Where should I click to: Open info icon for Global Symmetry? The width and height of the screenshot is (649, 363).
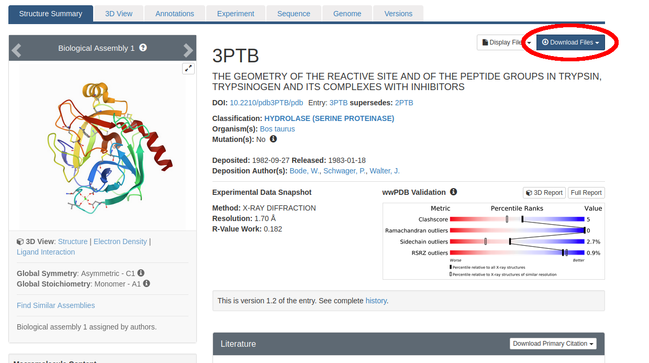tap(141, 273)
